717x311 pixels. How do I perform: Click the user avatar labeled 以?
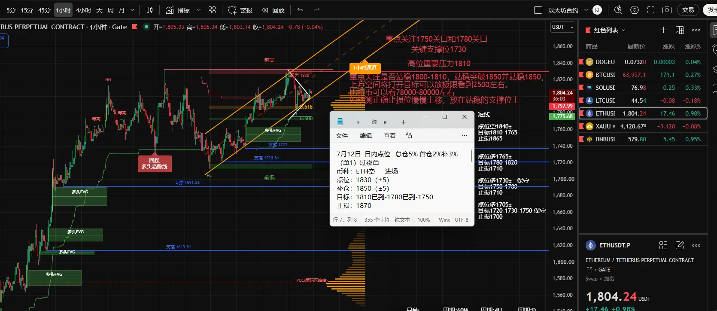(597, 10)
